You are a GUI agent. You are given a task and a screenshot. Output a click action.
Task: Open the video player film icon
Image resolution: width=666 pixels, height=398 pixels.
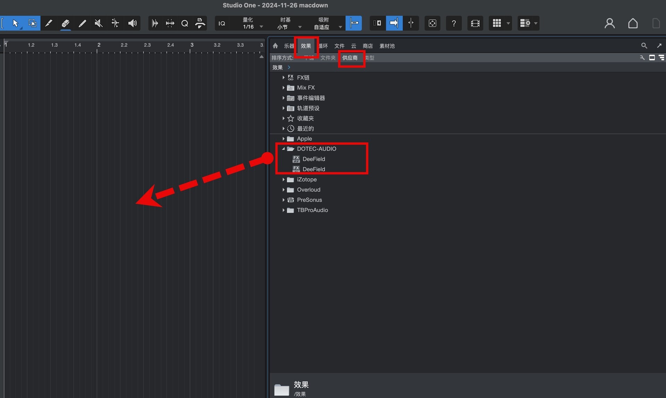click(x=475, y=23)
